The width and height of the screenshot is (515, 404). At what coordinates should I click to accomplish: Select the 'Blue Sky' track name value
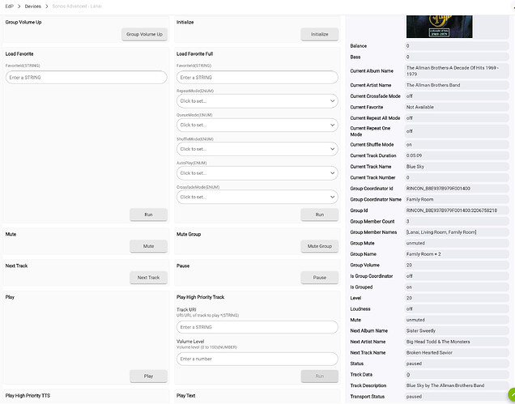tap(457, 167)
